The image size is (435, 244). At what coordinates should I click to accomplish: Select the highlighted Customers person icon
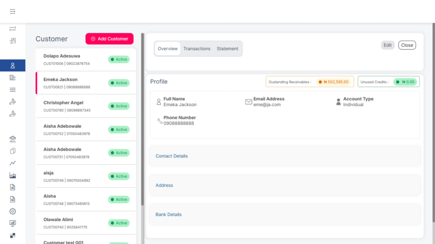coord(12,65)
